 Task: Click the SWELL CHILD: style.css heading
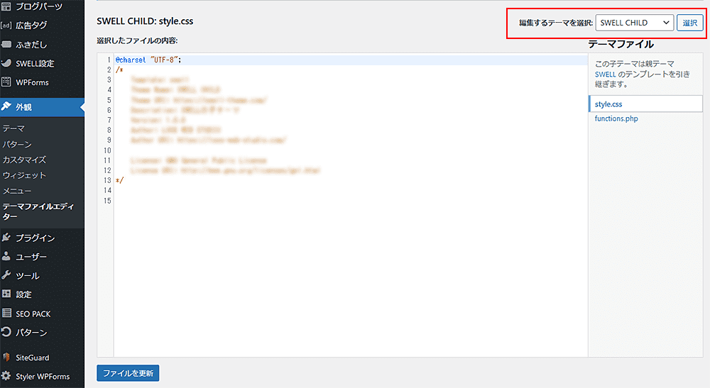tap(145, 21)
